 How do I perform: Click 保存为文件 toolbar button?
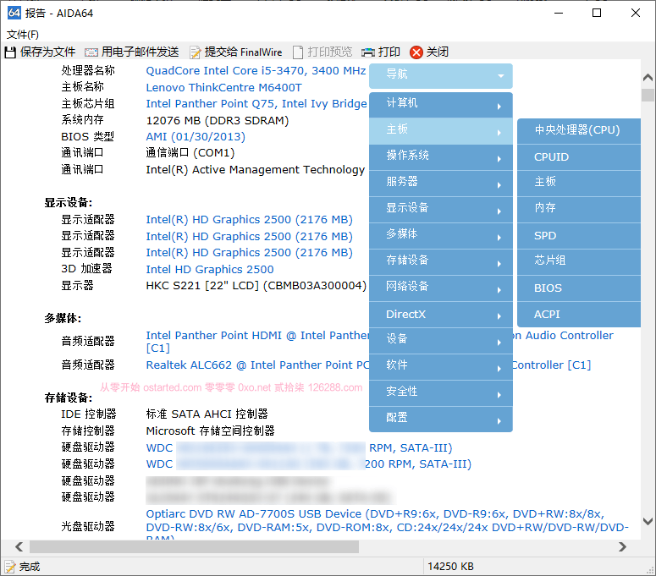pos(40,52)
